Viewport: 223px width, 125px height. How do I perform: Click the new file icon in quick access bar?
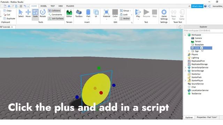[x=5, y=6]
